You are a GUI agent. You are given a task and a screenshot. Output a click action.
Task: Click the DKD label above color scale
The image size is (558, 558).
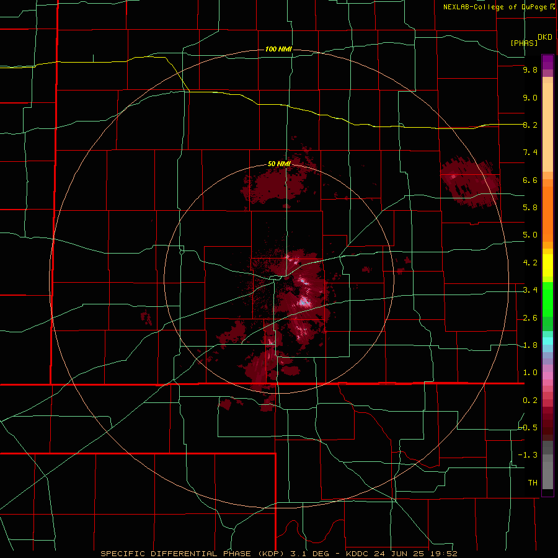pyautogui.click(x=545, y=37)
